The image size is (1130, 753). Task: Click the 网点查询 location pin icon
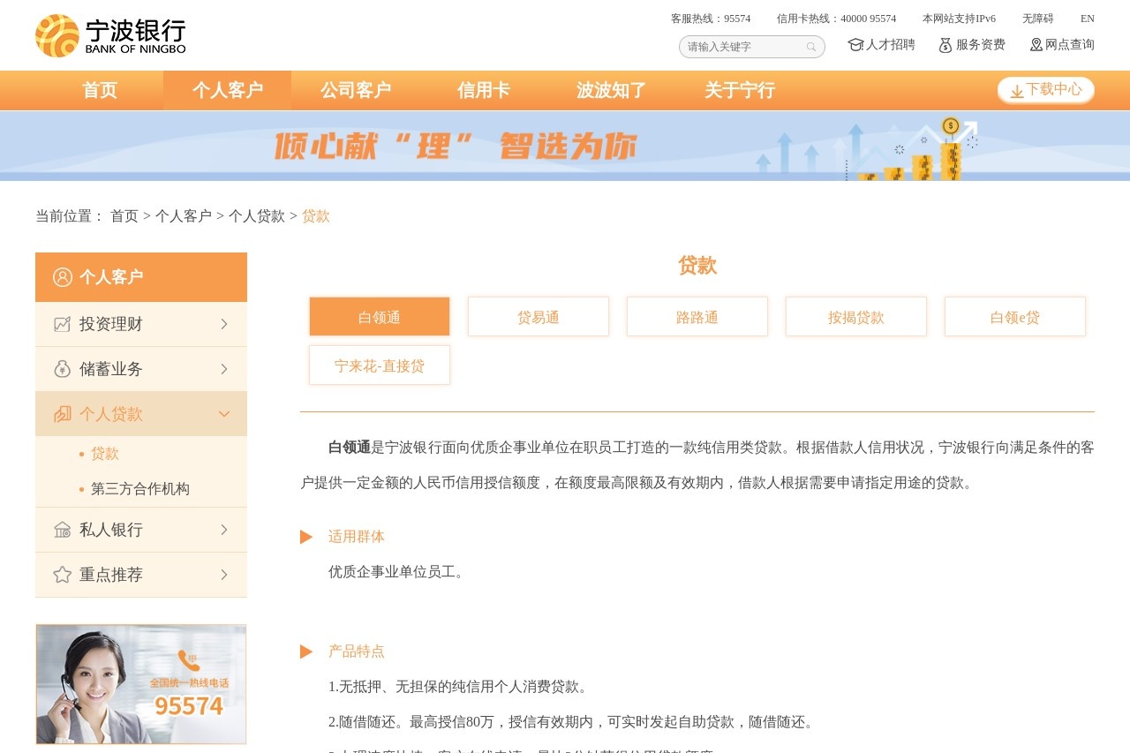click(1036, 44)
